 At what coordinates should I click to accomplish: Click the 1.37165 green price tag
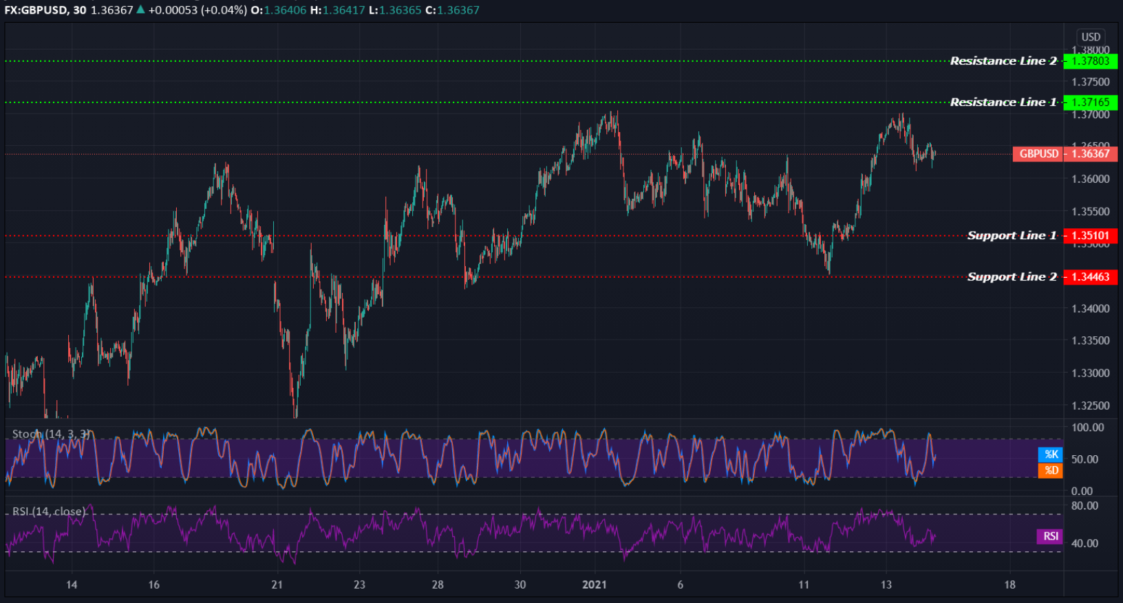point(1091,102)
